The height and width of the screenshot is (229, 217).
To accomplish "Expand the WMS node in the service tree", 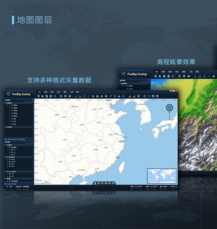I will point(8,159).
